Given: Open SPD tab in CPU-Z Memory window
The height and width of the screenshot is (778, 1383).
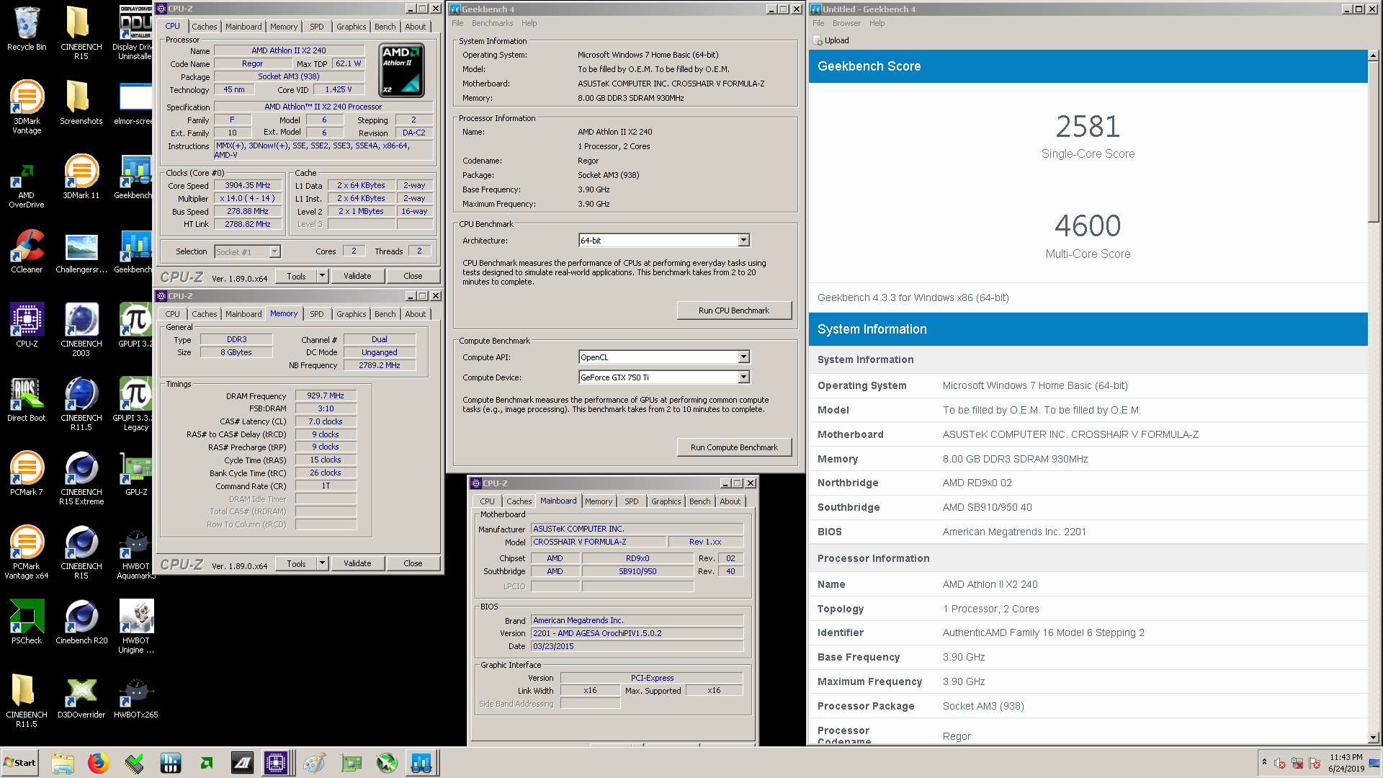Looking at the screenshot, I should pos(316,314).
